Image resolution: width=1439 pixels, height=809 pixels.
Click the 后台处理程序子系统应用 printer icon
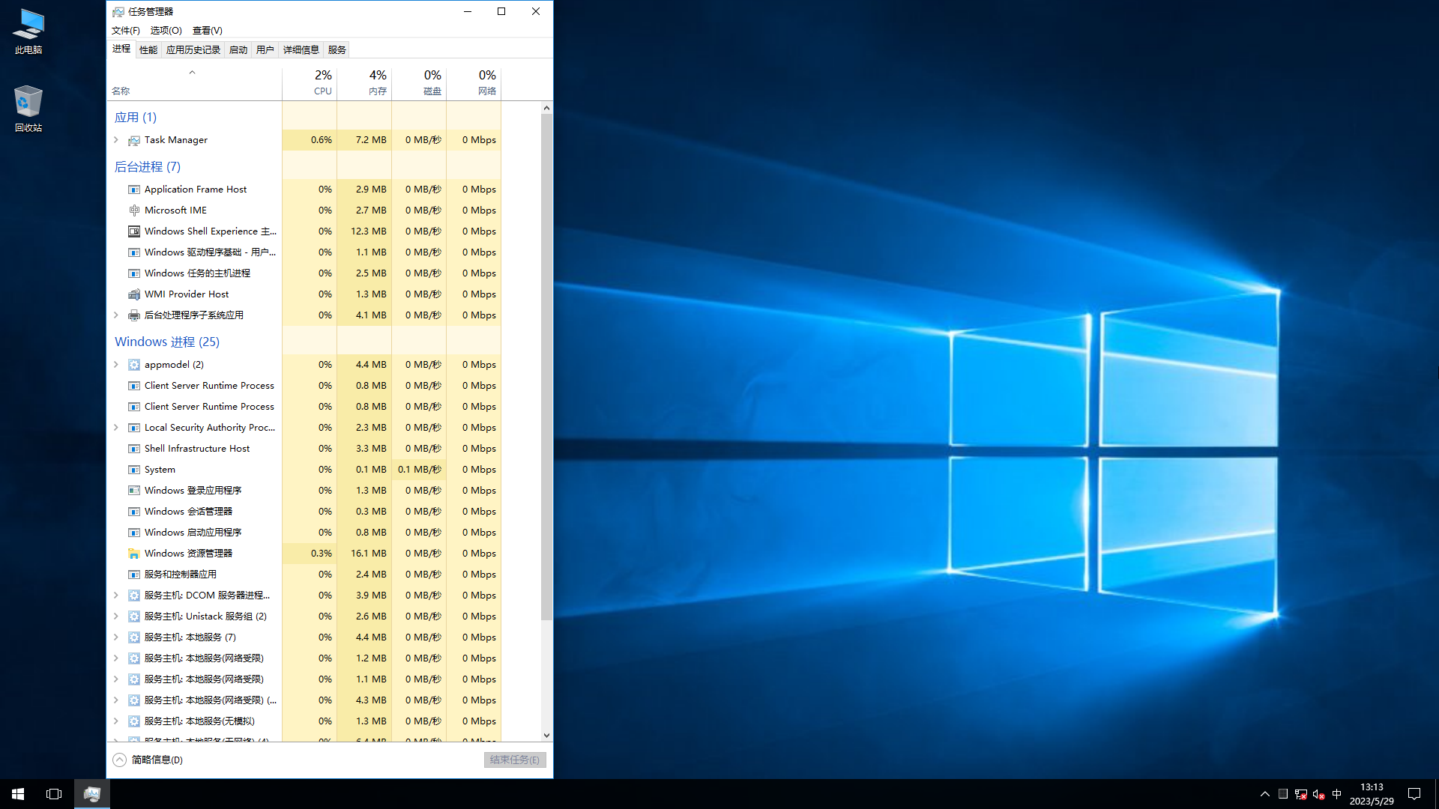[134, 315]
